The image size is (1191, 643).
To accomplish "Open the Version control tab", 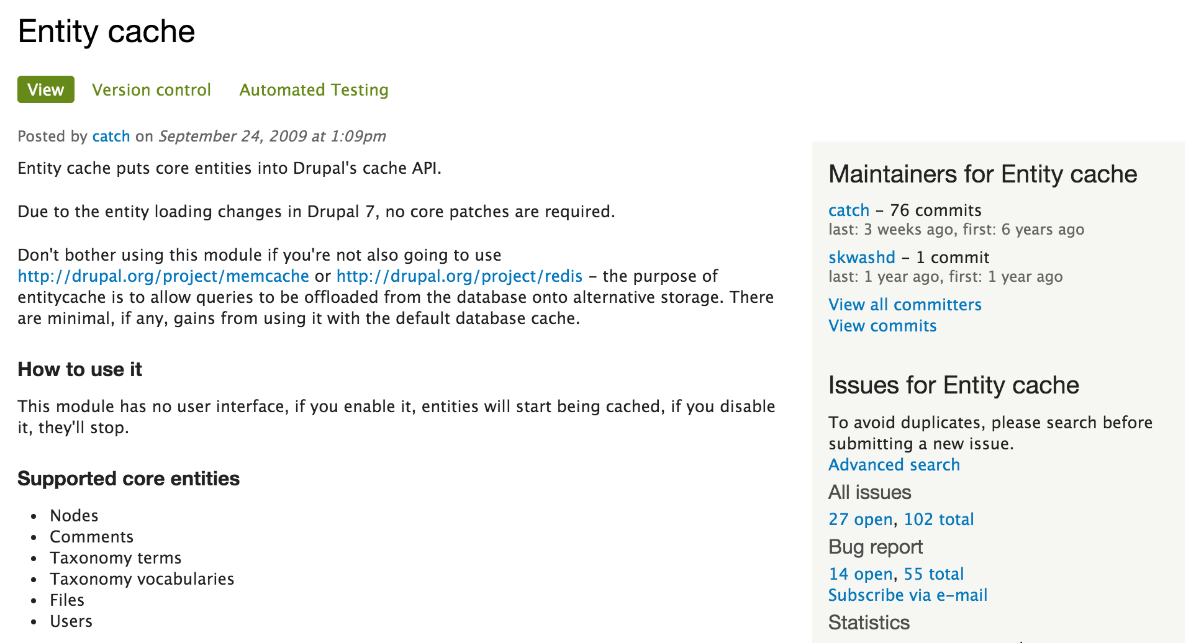I will (152, 90).
